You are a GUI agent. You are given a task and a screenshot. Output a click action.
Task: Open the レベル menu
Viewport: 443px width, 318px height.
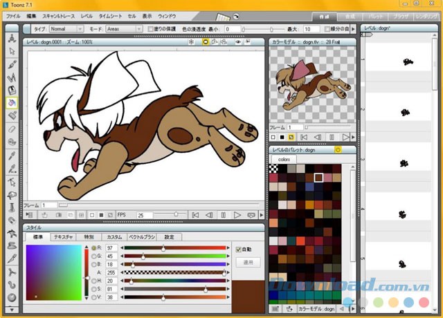tap(86, 15)
